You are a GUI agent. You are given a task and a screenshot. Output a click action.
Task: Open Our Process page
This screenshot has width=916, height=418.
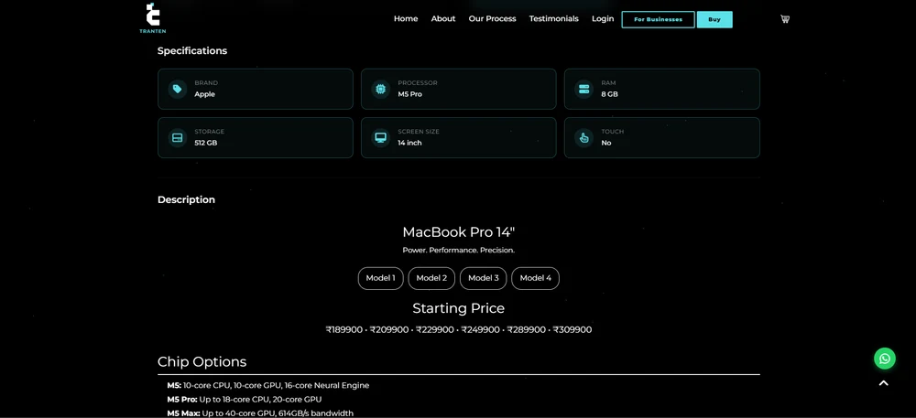[492, 18]
